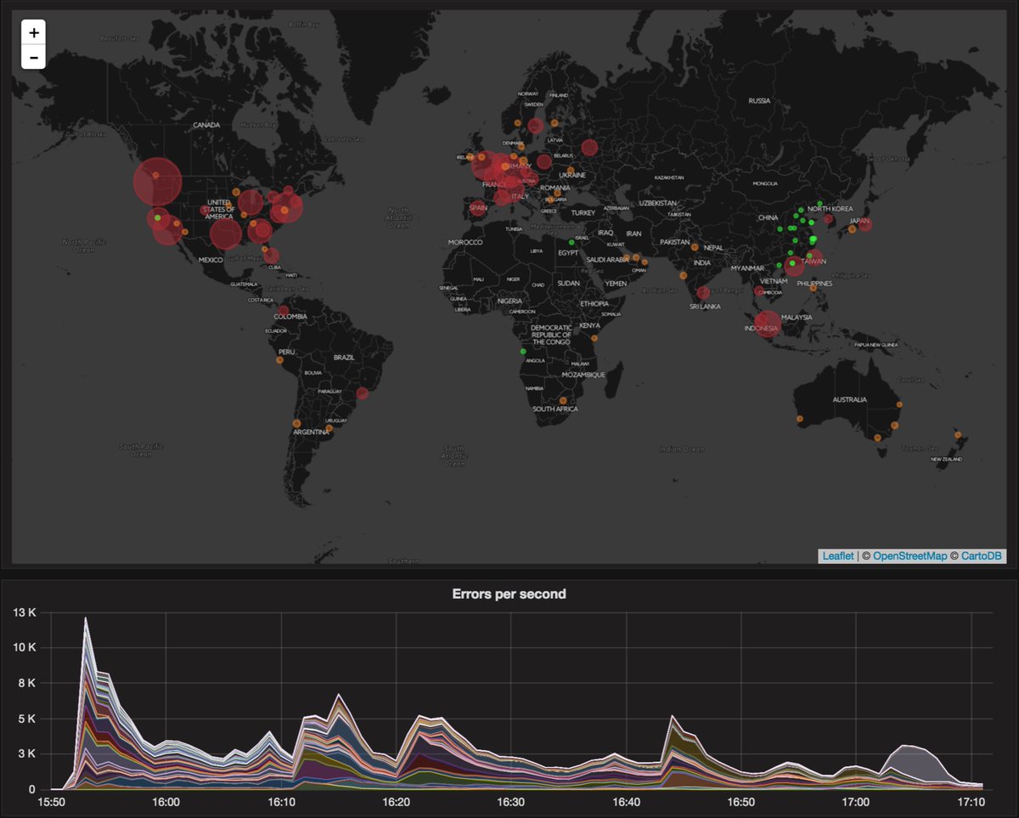
Task: Click the '17:10' time axis label
Action: pos(971,802)
